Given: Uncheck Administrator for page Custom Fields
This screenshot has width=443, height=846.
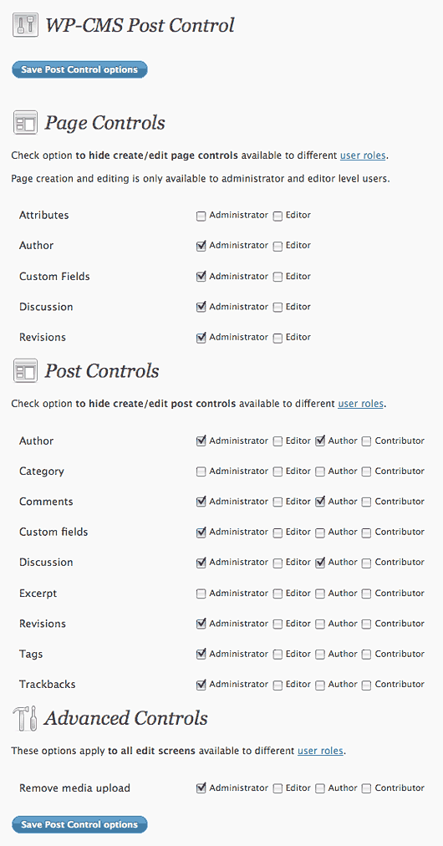Looking at the screenshot, I should coord(201,277).
